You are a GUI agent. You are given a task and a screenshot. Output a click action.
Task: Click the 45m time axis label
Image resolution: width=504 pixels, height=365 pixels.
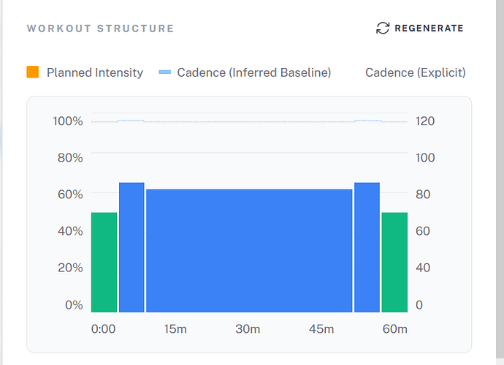click(x=321, y=329)
